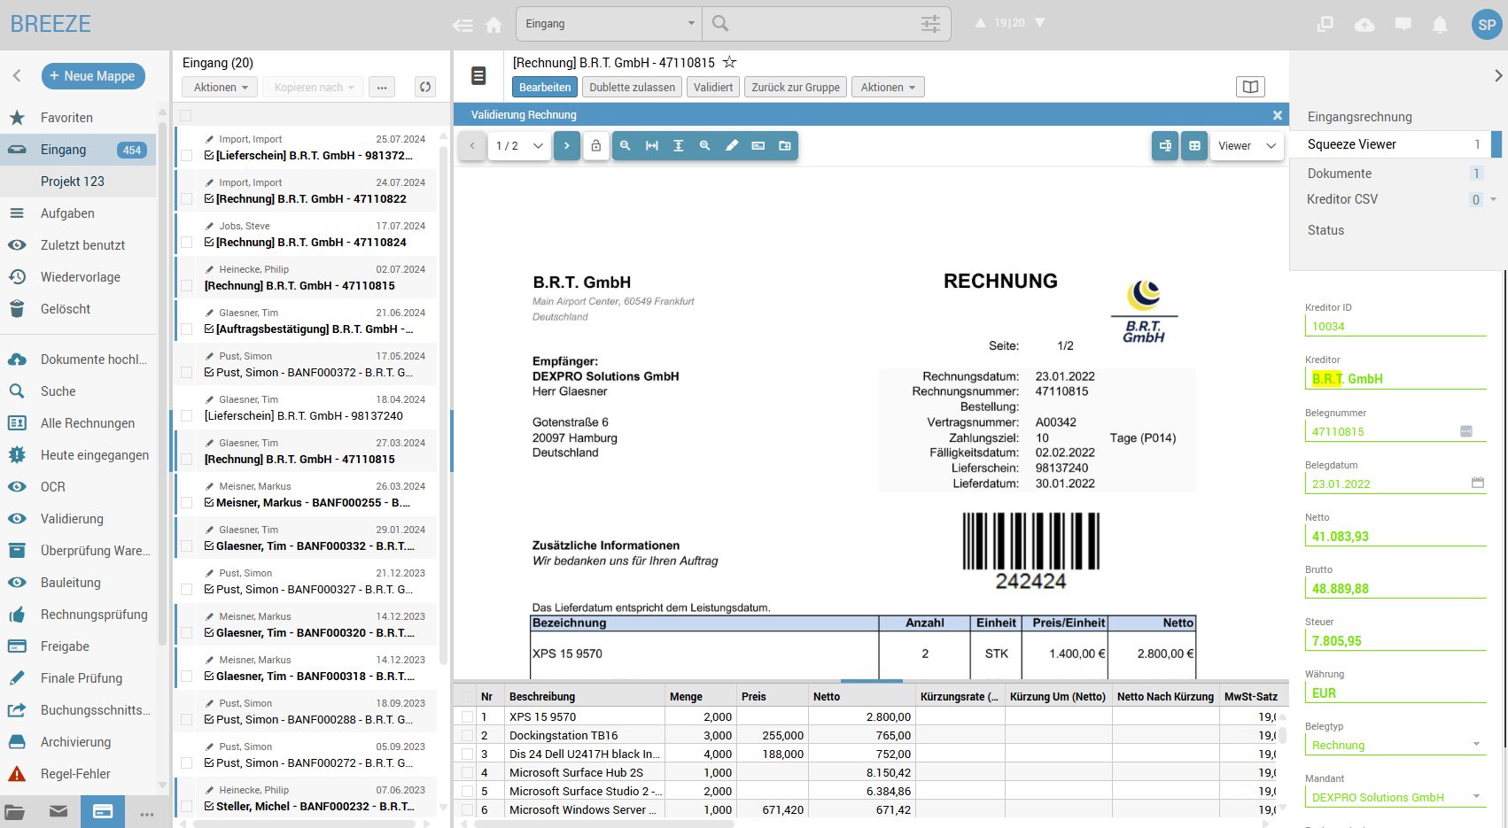Toggle the lock icon in viewer toolbar
The width and height of the screenshot is (1508, 828).
596,146
